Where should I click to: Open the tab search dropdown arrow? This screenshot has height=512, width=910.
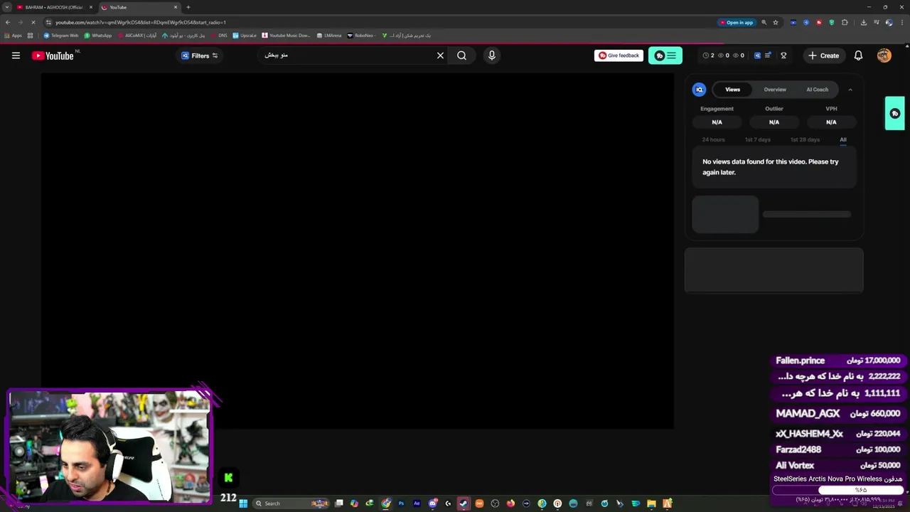(x=6, y=7)
